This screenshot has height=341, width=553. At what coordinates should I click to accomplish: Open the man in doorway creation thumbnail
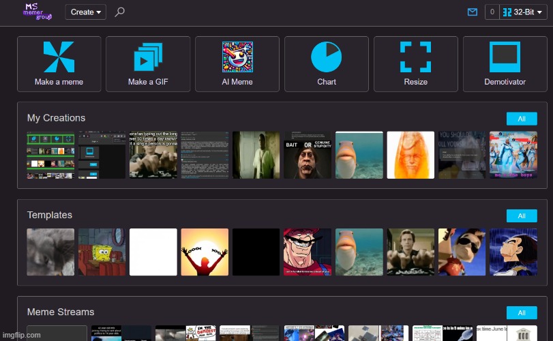[x=256, y=155]
